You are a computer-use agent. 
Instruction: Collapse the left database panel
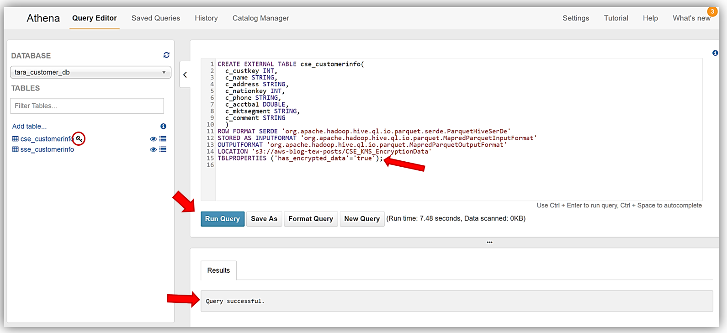click(185, 74)
